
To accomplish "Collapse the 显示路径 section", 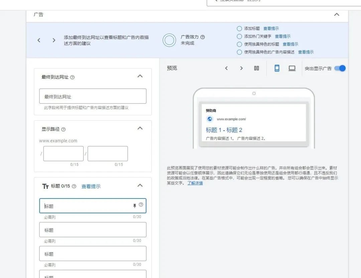I will point(140,128).
